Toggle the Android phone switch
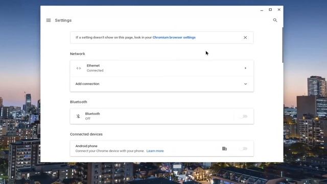The width and height of the screenshot is (327, 184). (x=243, y=149)
